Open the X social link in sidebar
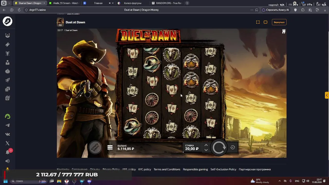The width and height of the screenshot is (329, 185). [x=7, y=143]
